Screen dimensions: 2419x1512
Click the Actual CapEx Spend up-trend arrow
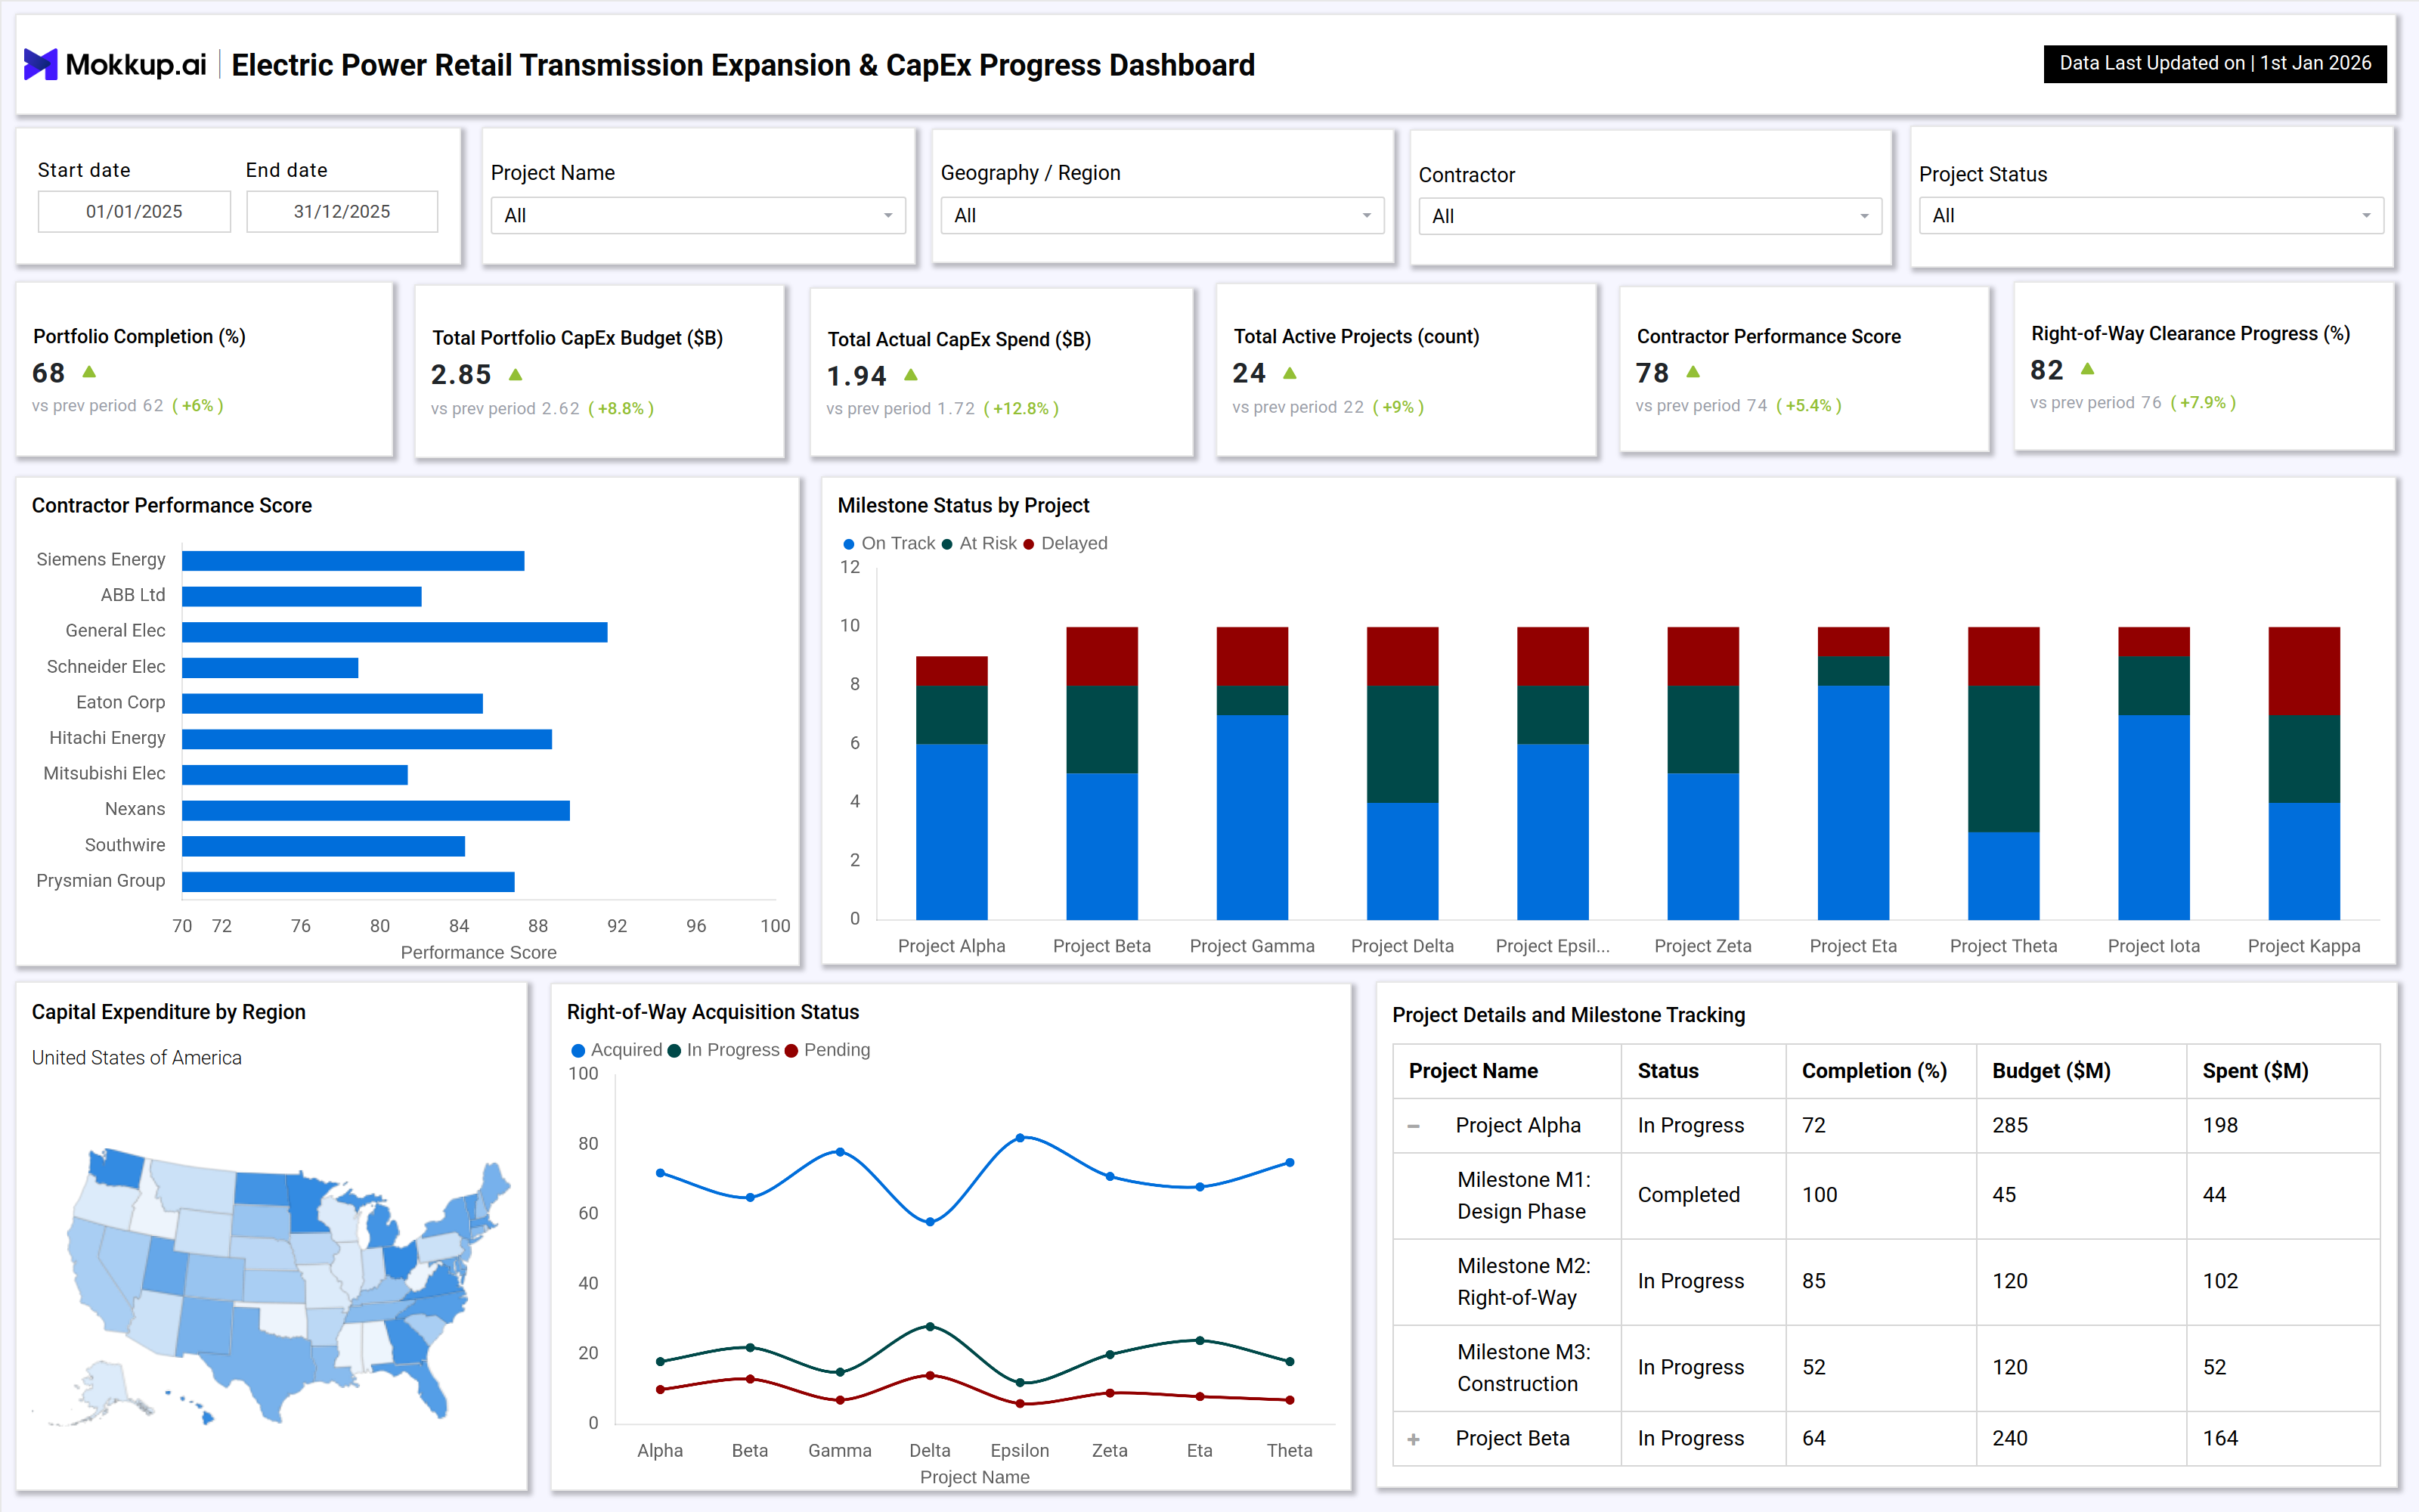(x=911, y=375)
